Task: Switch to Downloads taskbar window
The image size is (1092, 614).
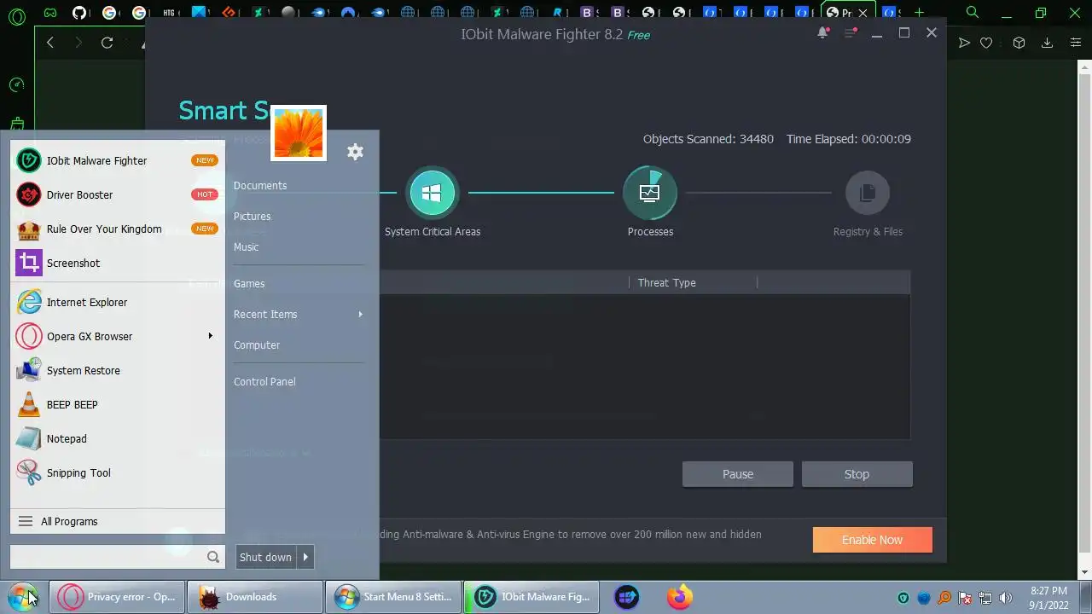Action: pos(254,597)
